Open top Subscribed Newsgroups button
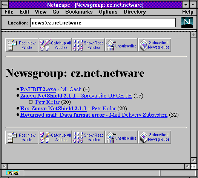This screenshot has width=198, height=178. coord(155,45)
